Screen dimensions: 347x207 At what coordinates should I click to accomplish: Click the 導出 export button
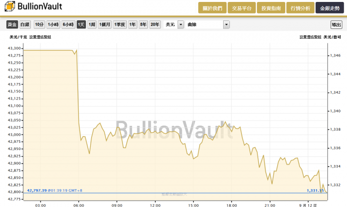point(336,25)
